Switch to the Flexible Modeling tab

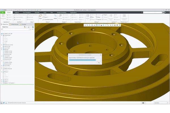pos(61,12)
